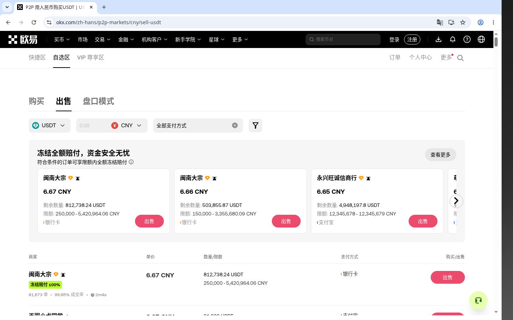The width and height of the screenshot is (513, 320).
Task: Open the help question mark icon
Action: pyautogui.click(x=467, y=39)
